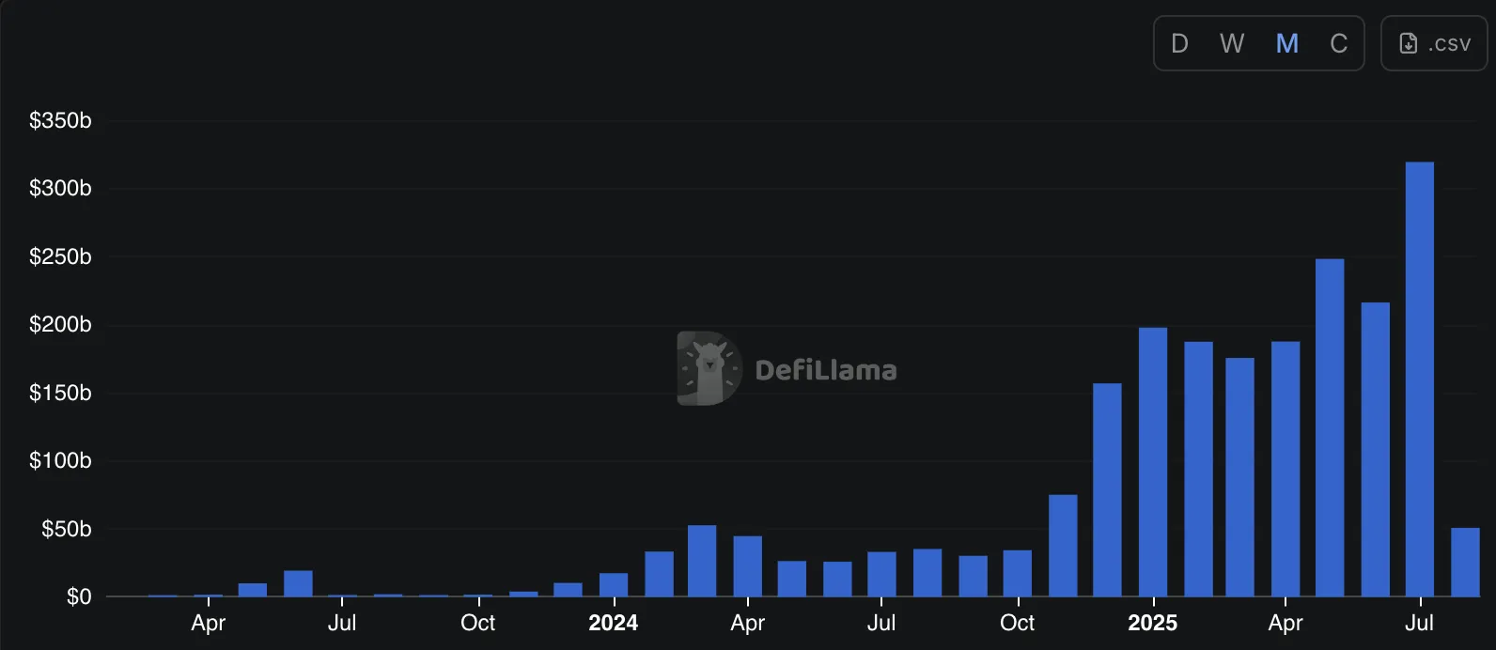1496x650 pixels.
Task: Switch chart to Daily (D) view
Action: (1179, 43)
